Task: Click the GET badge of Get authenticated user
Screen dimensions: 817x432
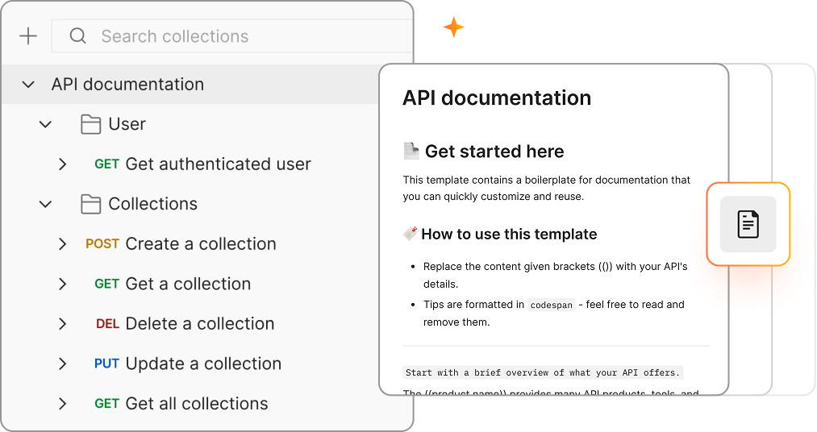Action: click(x=106, y=164)
